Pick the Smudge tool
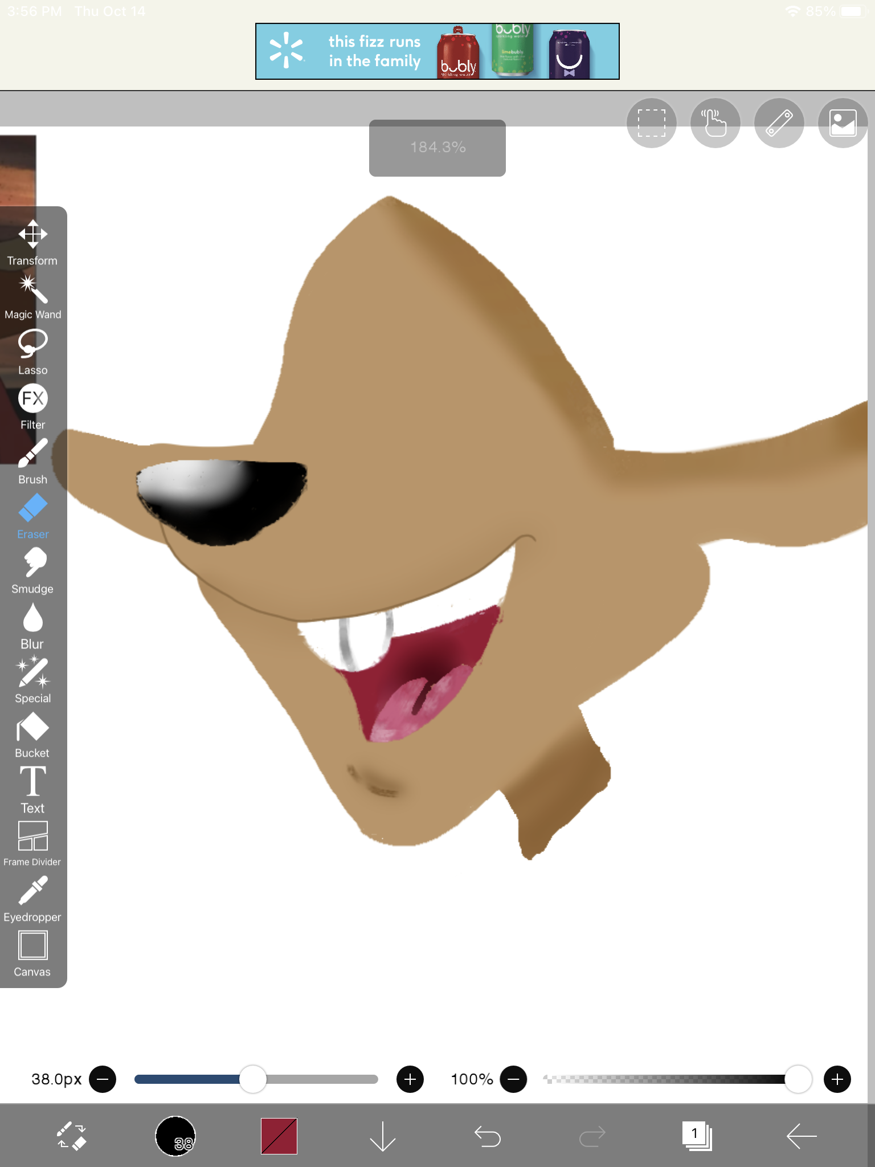The height and width of the screenshot is (1167, 875). click(32, 570)
